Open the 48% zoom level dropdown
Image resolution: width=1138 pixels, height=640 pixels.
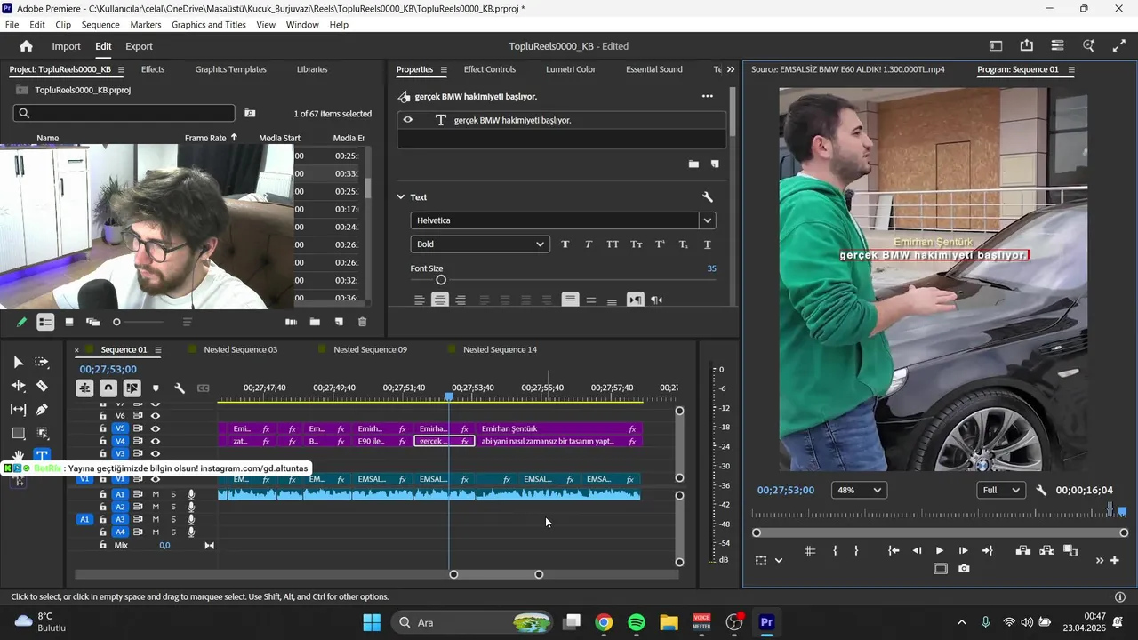[x=859, y=490]
